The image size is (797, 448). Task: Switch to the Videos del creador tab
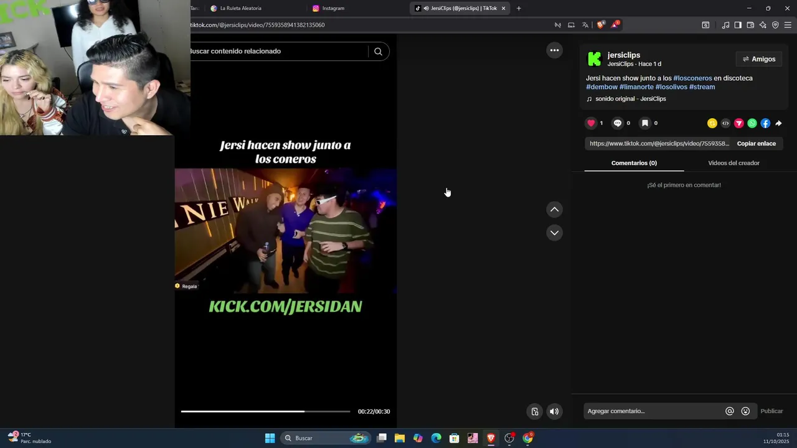pyautogui.click(x=733, y=163)
